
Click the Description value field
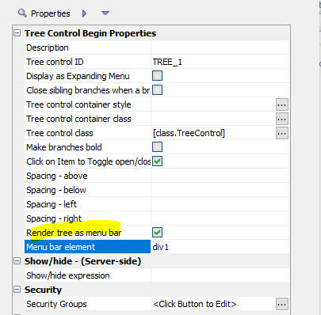point(220,47)
